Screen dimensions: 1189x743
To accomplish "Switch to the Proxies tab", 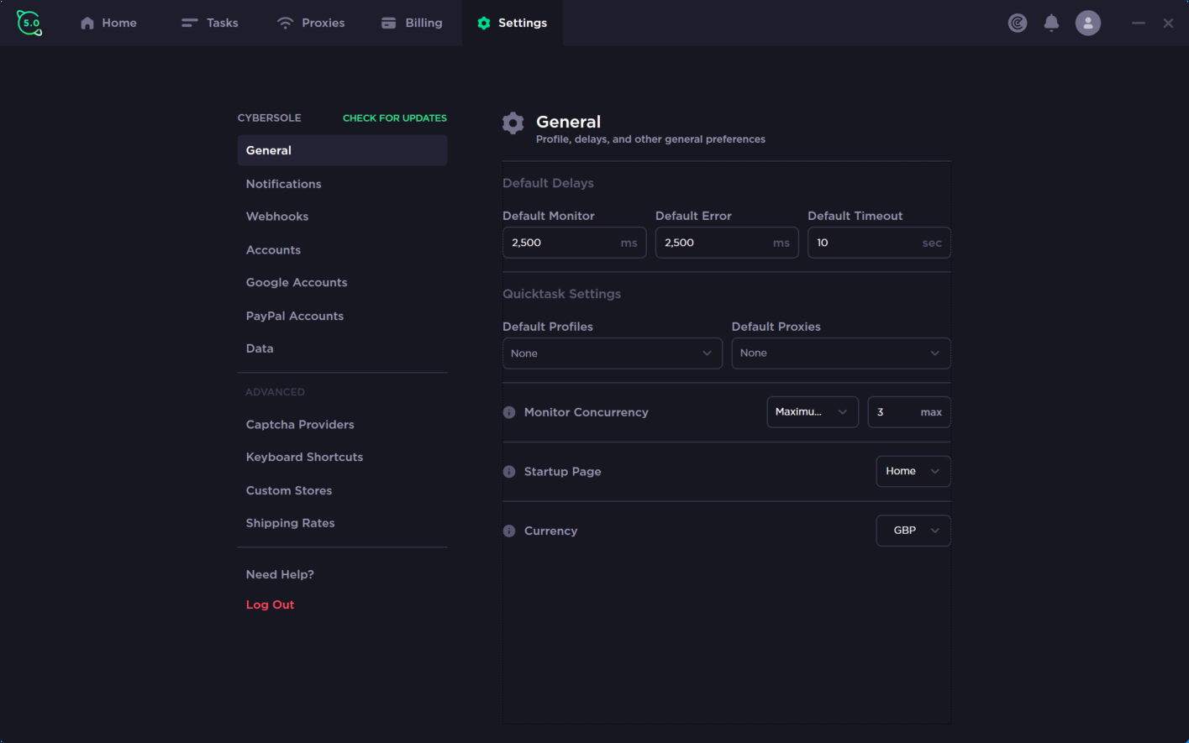I will click(x=311, y=23).
